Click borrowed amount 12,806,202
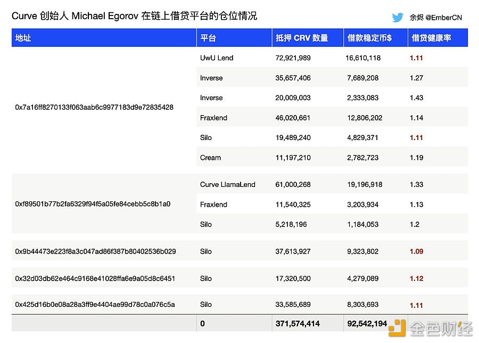Screen dimensions: 479x343 click(365, 118)
